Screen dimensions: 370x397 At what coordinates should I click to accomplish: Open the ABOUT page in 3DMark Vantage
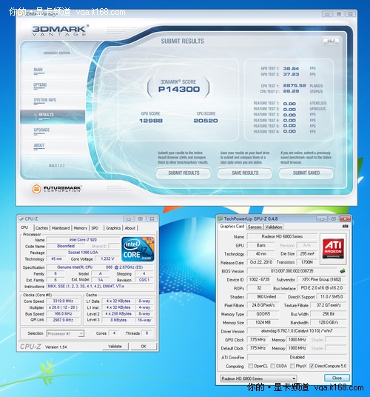[39, 145]
